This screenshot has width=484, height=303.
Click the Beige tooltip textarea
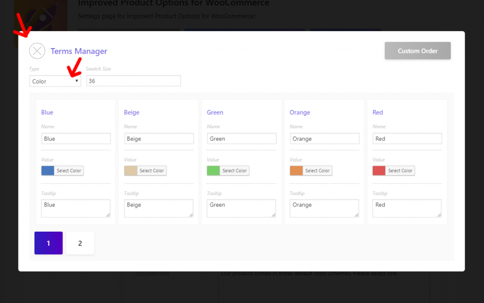159,208
